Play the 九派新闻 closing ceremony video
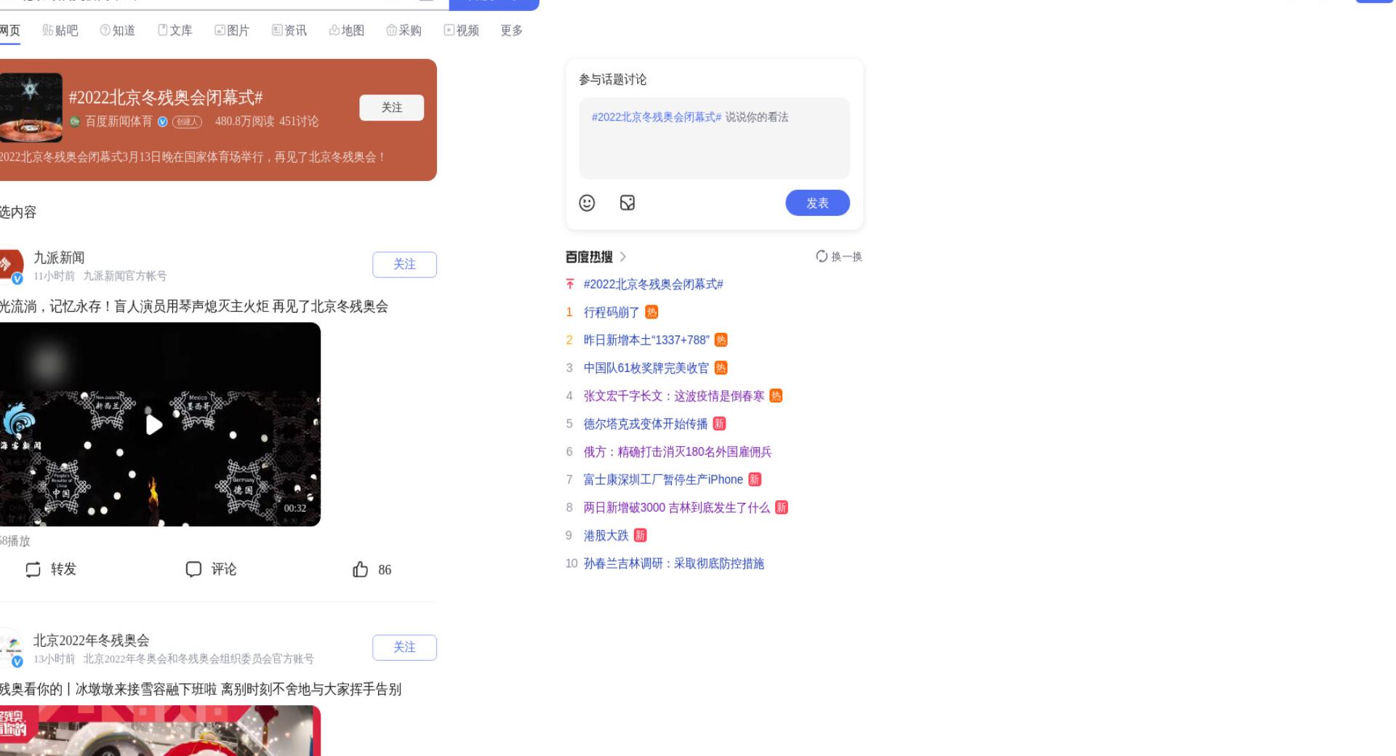Screen dimensions: 1396x756 pyautogui.click(x=154, y=425)
